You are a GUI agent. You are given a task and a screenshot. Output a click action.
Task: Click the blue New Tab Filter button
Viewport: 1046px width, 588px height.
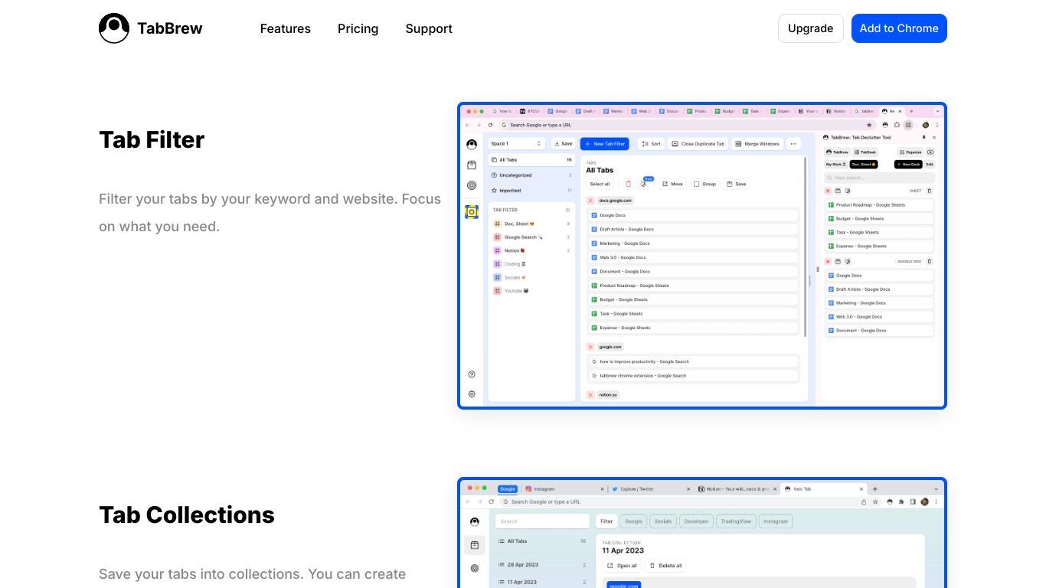pyautogui.click(x=604, y=143)
